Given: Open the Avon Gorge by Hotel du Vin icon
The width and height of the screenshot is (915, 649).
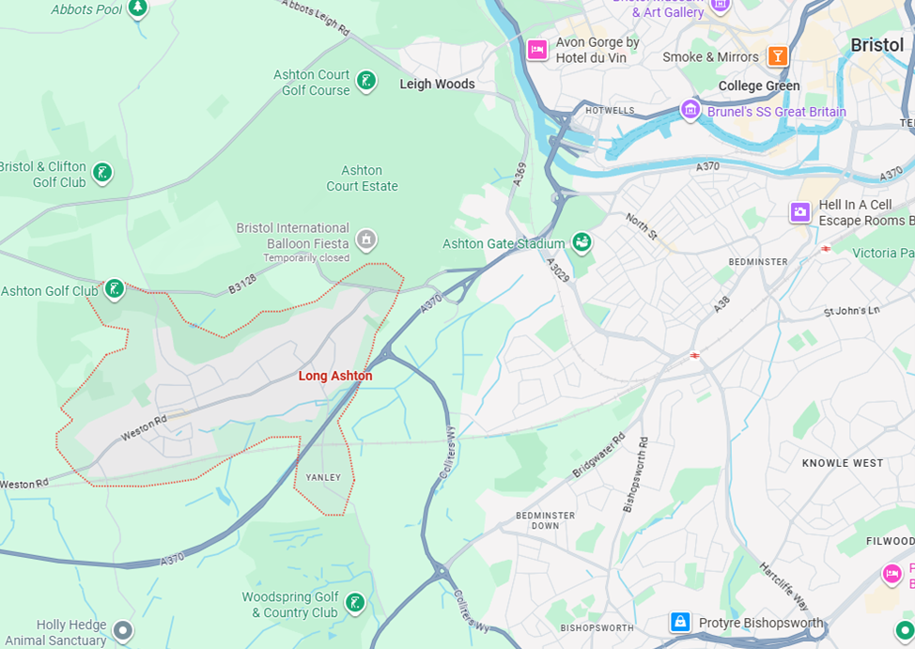Looking at the screenshot, I should 536,50.
